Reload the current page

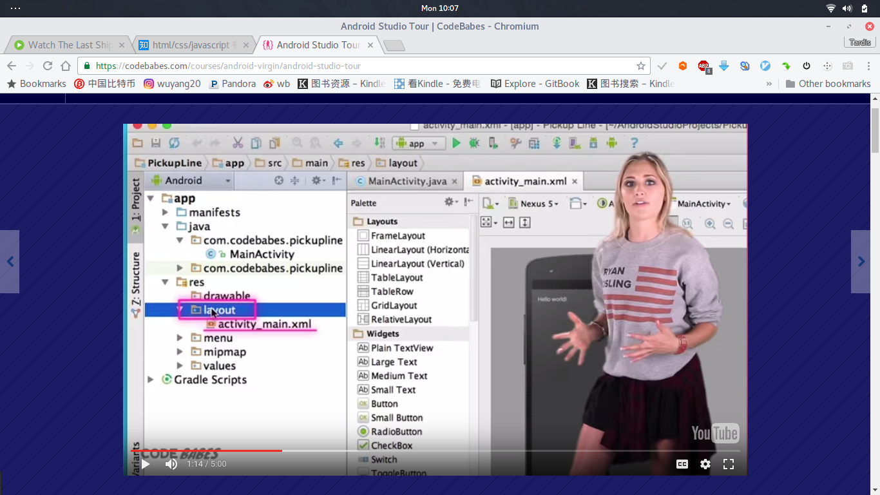point(48,66)
